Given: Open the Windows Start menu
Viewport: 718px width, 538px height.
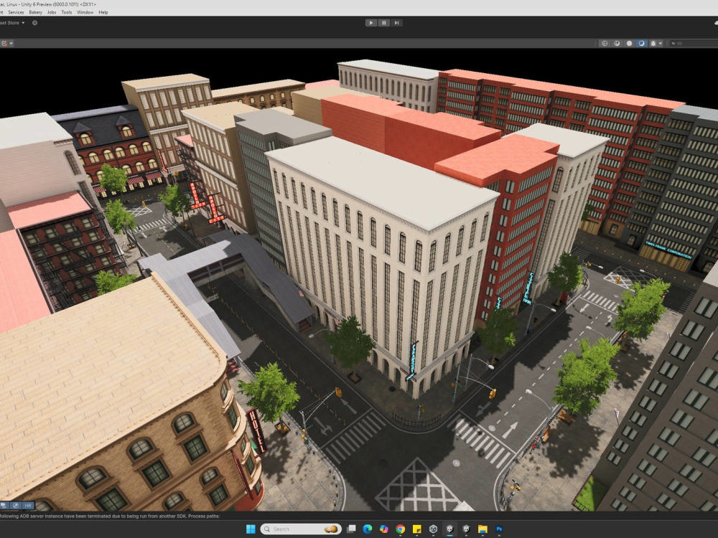Looking at the screenshot, I should [x=251, y=529].
